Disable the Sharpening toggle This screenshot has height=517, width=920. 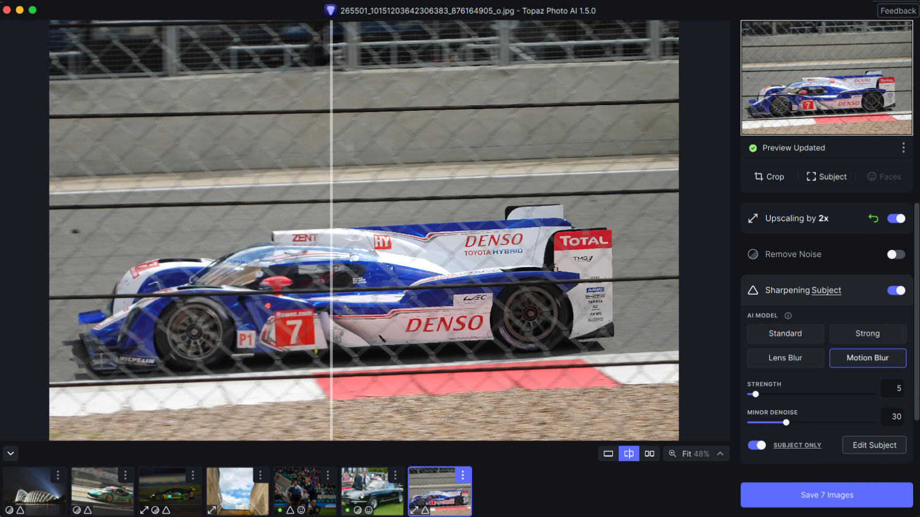click(x=896, y=291)
